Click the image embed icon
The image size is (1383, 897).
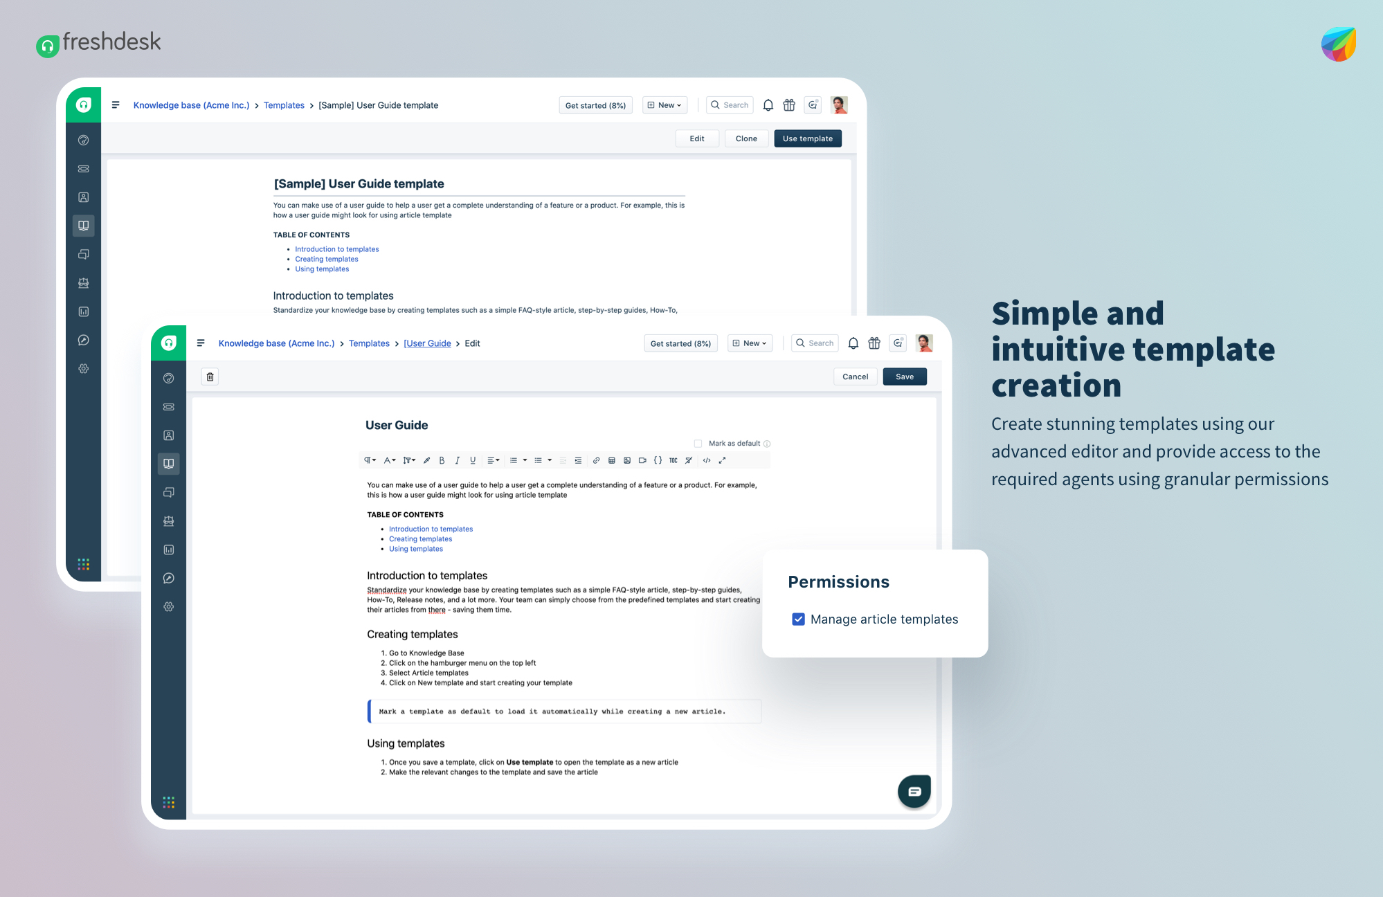625,462
